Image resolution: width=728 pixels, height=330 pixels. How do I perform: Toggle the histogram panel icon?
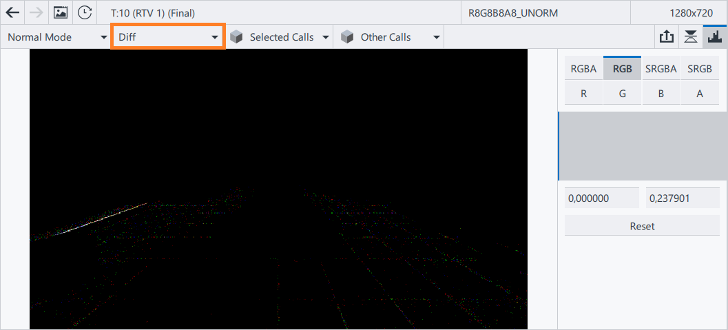coord(715,37)
